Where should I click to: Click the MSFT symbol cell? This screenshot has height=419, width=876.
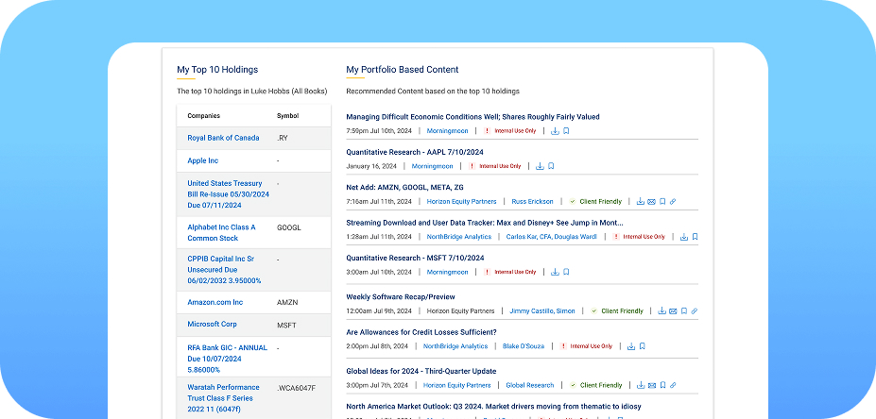[286, 325]
